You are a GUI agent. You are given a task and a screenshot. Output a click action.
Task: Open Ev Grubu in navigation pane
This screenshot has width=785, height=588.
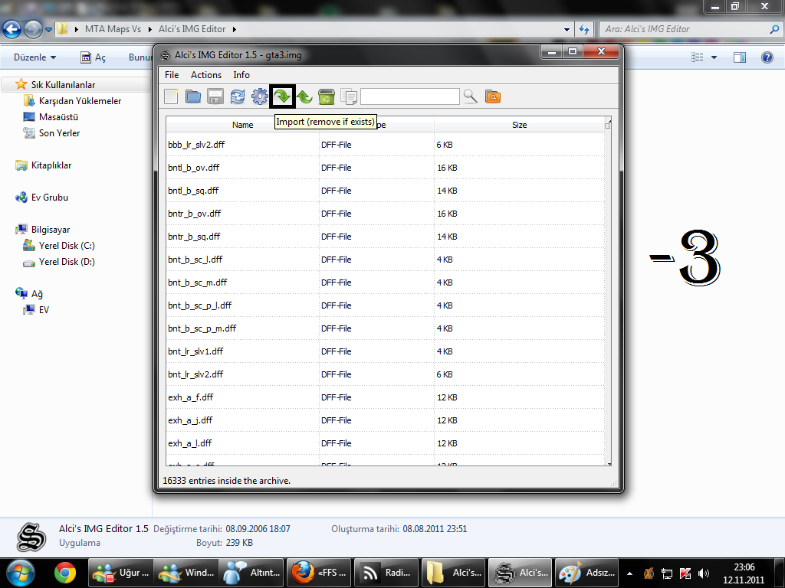(x=49, y=197)
